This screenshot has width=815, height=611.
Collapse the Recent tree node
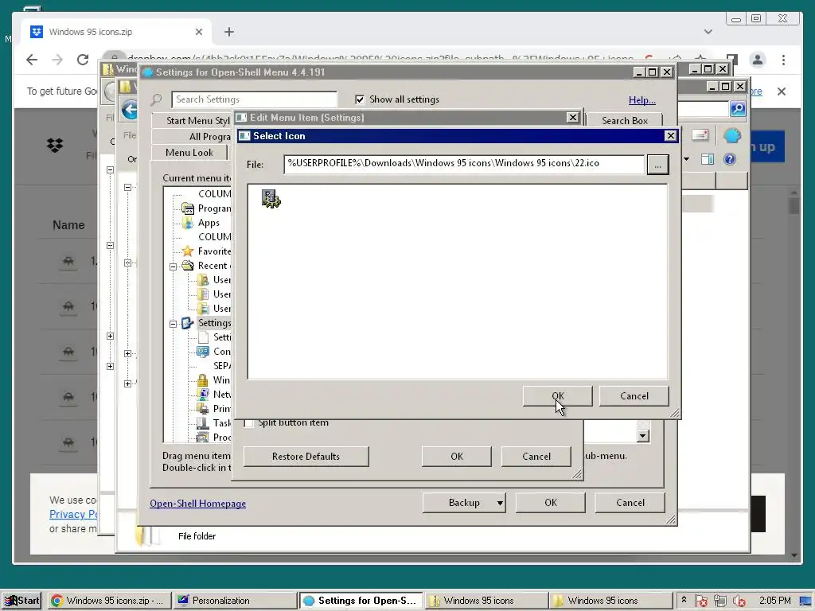click(173, 267)
